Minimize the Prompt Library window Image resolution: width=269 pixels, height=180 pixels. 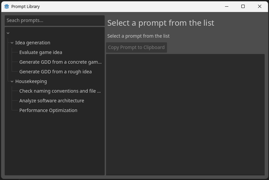pyautogui.click(x=227, y=7)
